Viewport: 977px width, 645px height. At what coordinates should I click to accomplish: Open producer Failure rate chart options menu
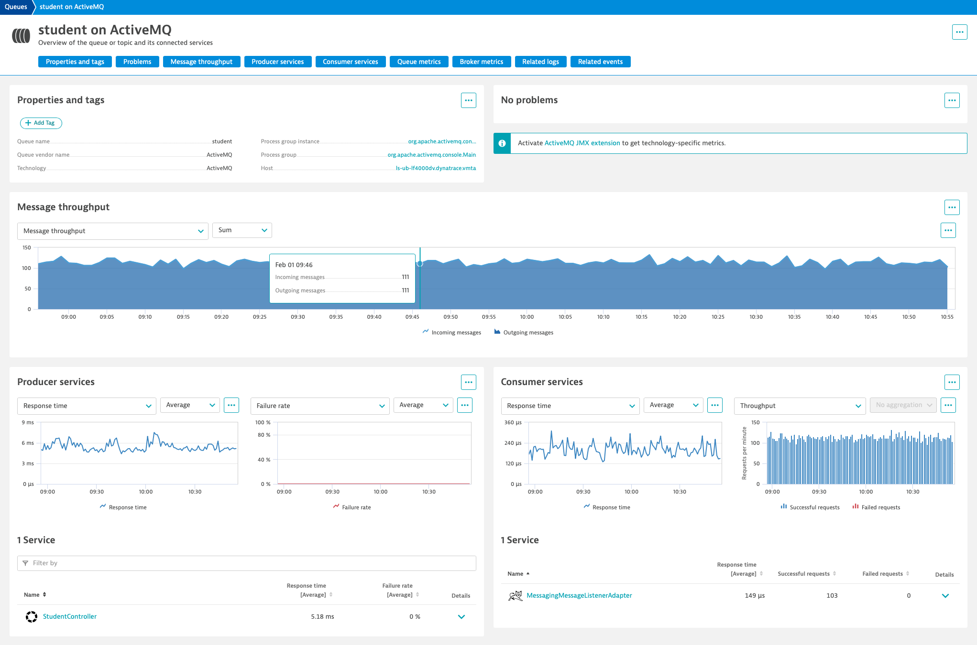pyautogui.click(x=464, y=405)
